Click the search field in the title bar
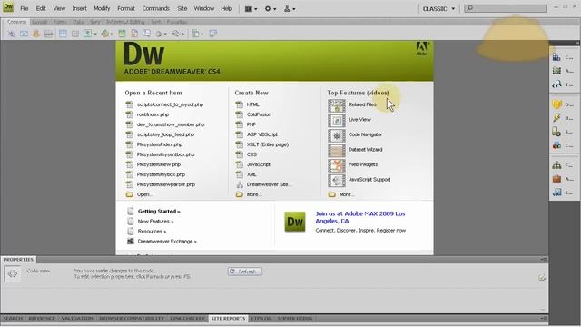Screen dimensions: 581x327 pos(506,8)
